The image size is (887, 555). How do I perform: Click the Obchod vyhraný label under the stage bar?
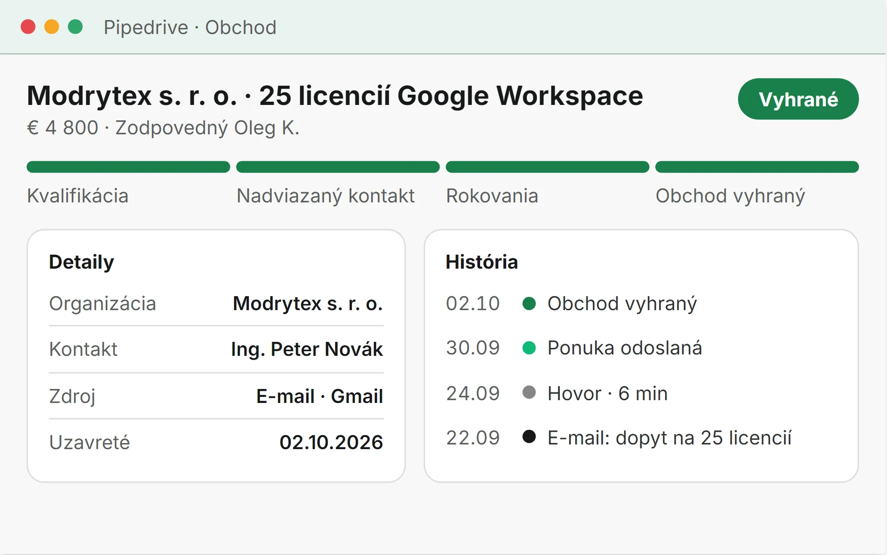point(730,196)
